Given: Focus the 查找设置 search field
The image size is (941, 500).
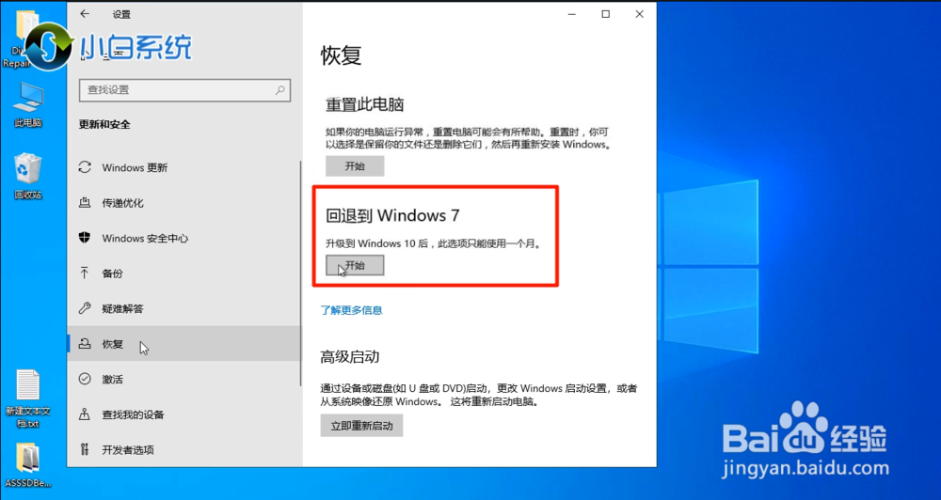Looking at the screenshot, I should coord(184,90).
